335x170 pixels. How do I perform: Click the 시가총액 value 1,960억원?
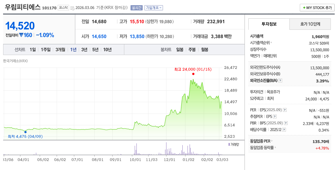point(320,37)
